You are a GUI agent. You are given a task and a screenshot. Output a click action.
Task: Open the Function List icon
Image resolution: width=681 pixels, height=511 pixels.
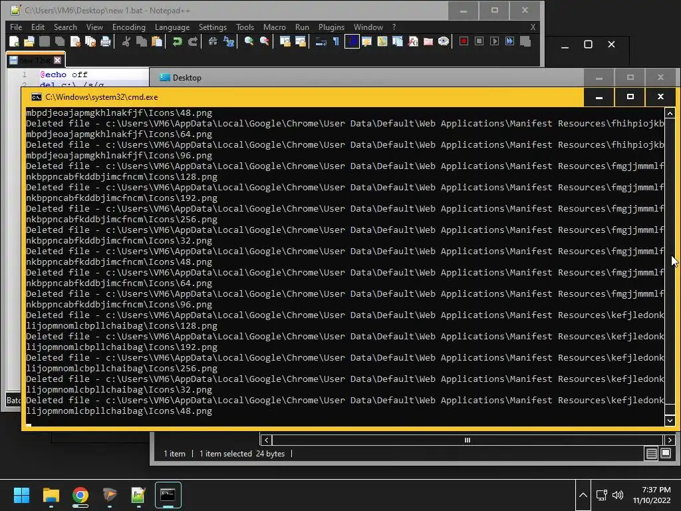[413, 42]
